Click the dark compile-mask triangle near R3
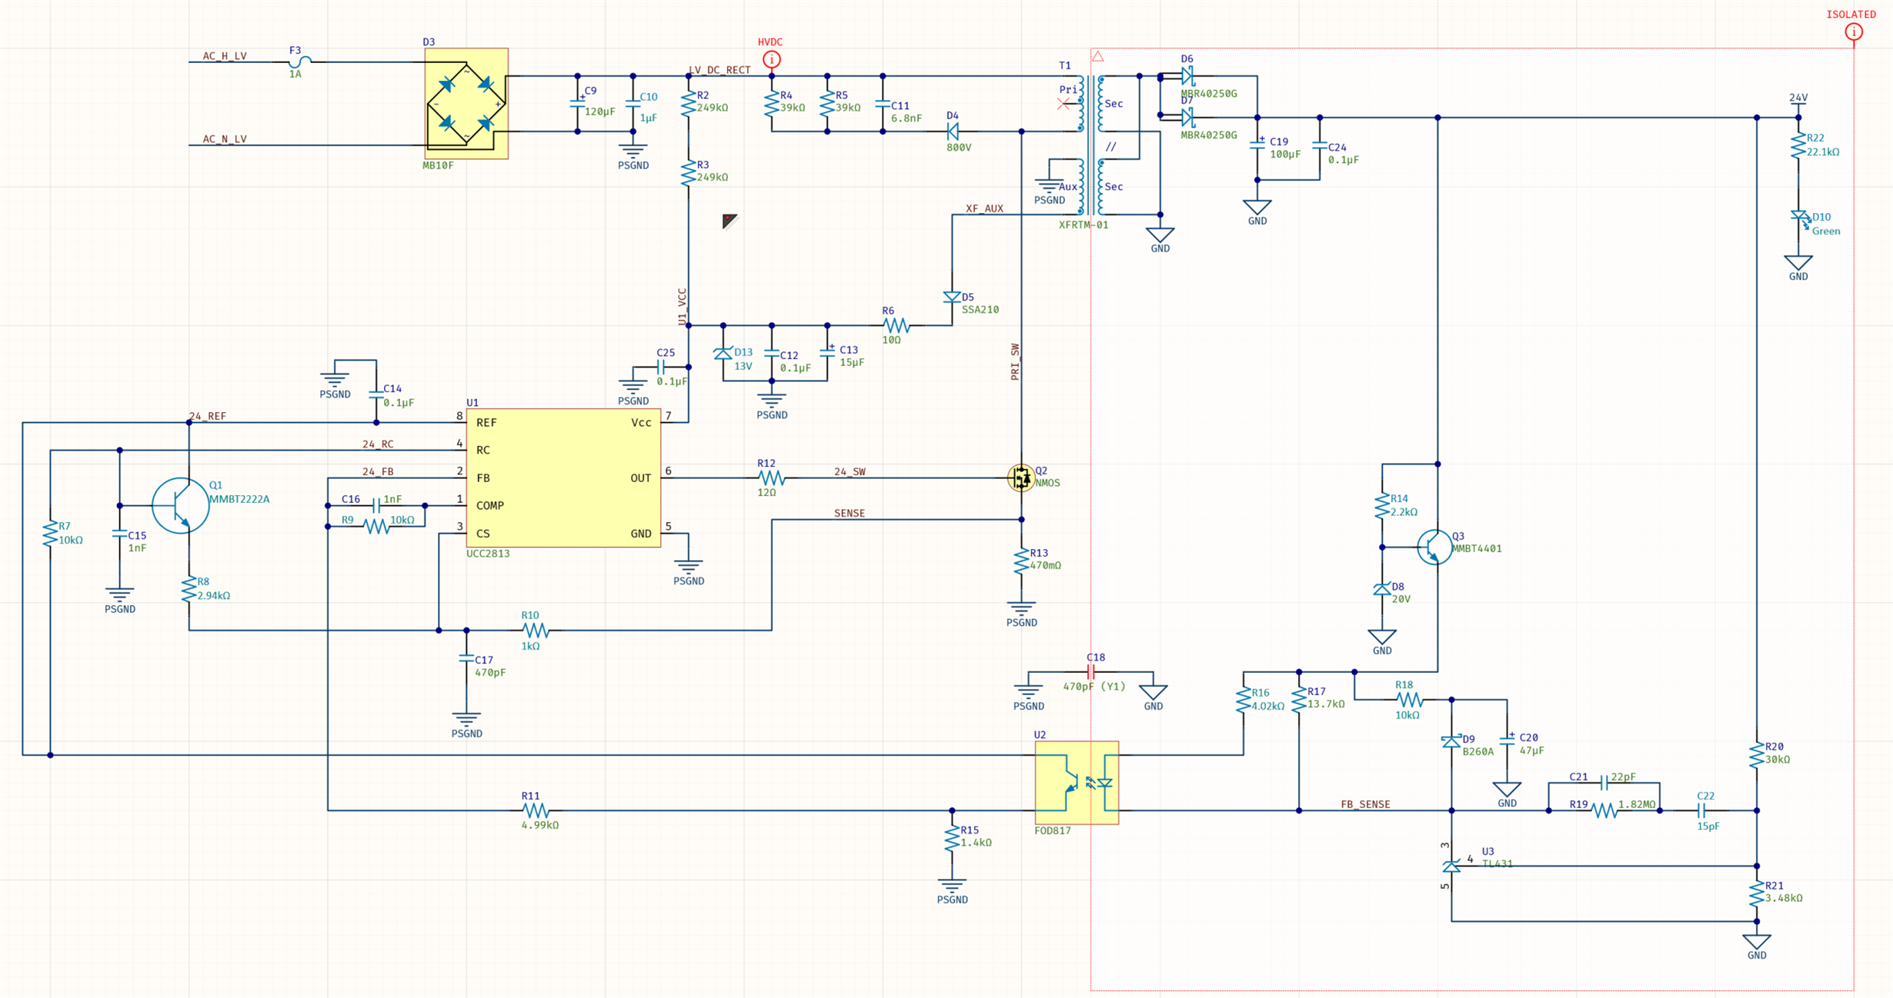1893x998 pixels. coord(729,221)
